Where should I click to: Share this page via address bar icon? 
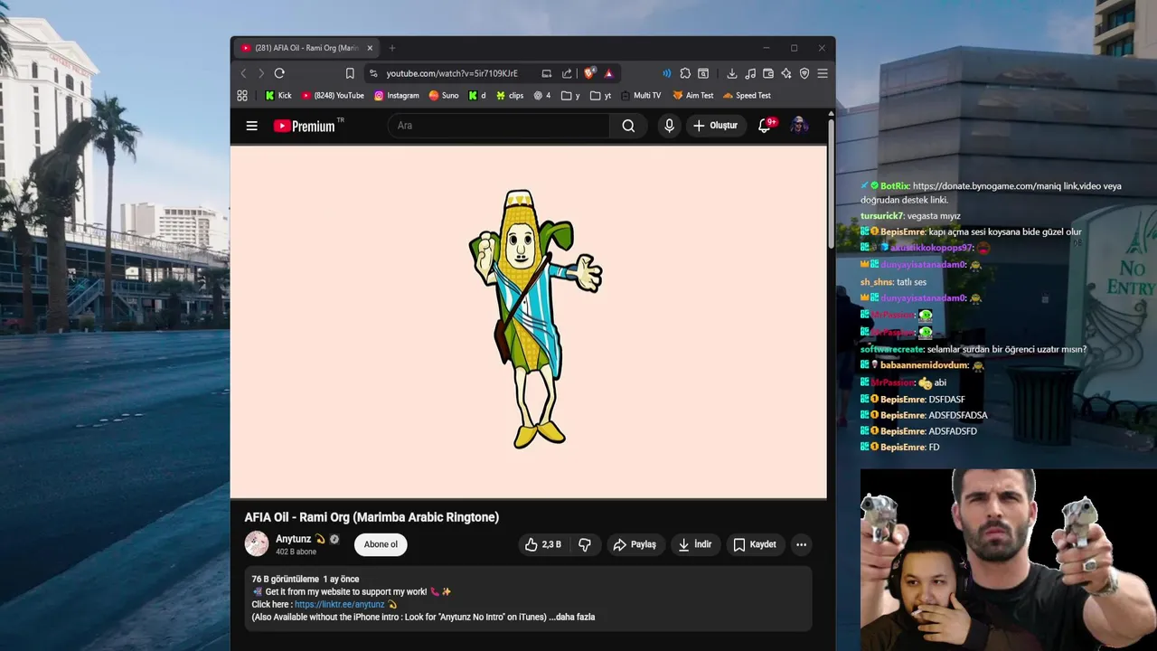pyautogui.click(x=567, y=73)
